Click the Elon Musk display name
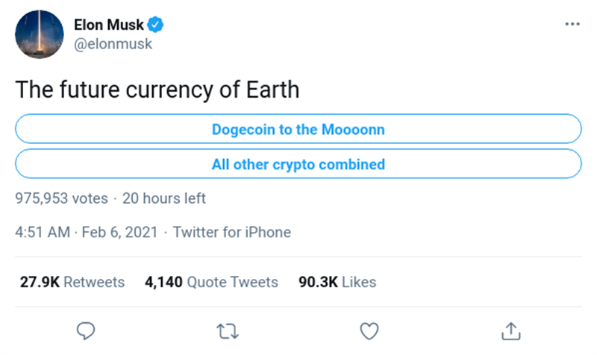 click(109, 25)
